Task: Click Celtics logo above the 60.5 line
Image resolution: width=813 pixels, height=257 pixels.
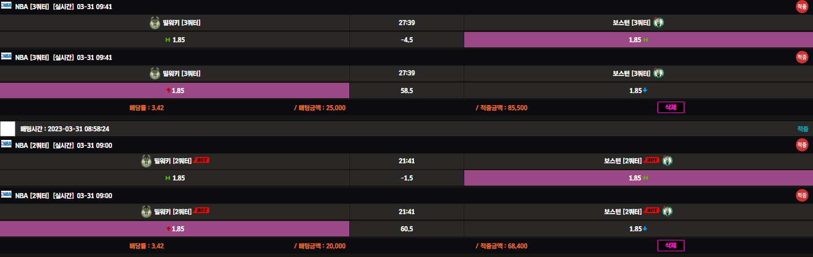Action: pyautogui.click(x=667, y=211)
